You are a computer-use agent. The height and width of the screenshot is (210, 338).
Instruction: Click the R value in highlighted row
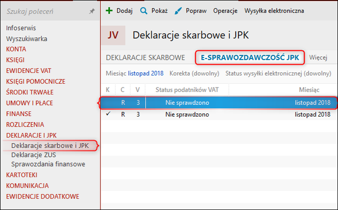click(x=123, y=102)
